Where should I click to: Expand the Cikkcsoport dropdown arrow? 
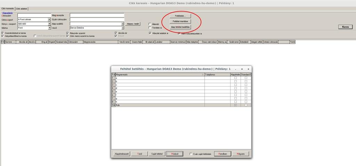[49, 19]
